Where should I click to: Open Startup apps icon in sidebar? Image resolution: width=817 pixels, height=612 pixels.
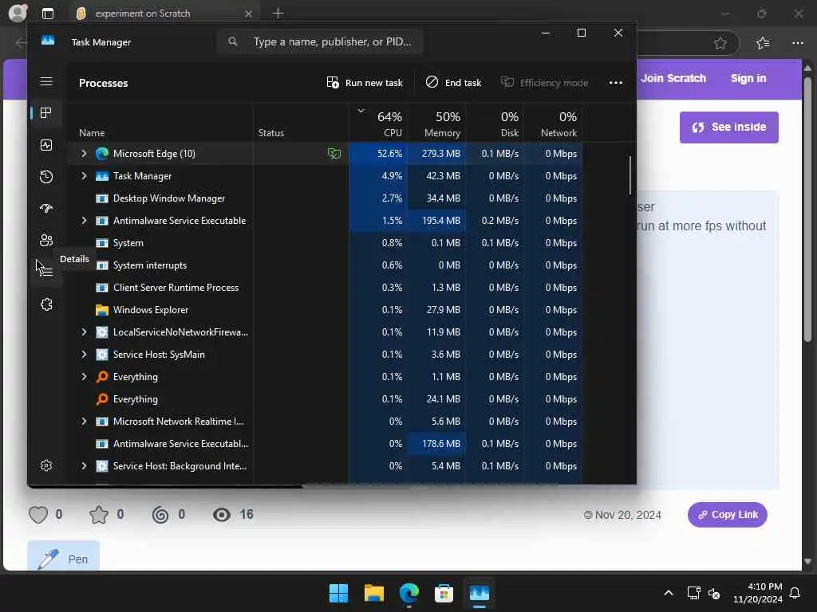point(46,209)
